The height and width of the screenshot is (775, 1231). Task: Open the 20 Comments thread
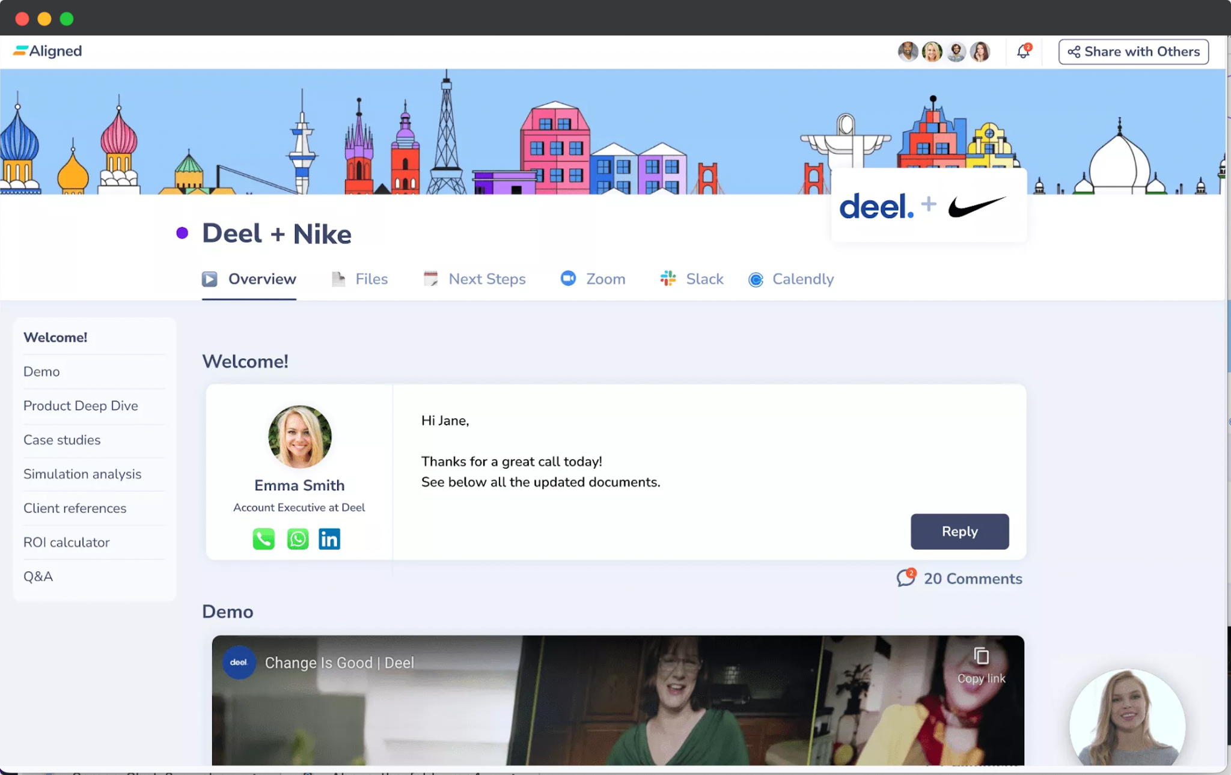coord(973,579)
